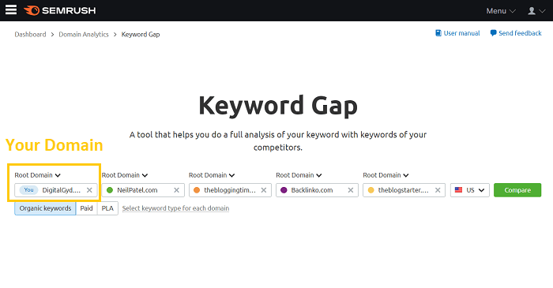This screenshot has width=553, height=288.
Task: Select the Organic keywords tab
Action: pos(45,208)
